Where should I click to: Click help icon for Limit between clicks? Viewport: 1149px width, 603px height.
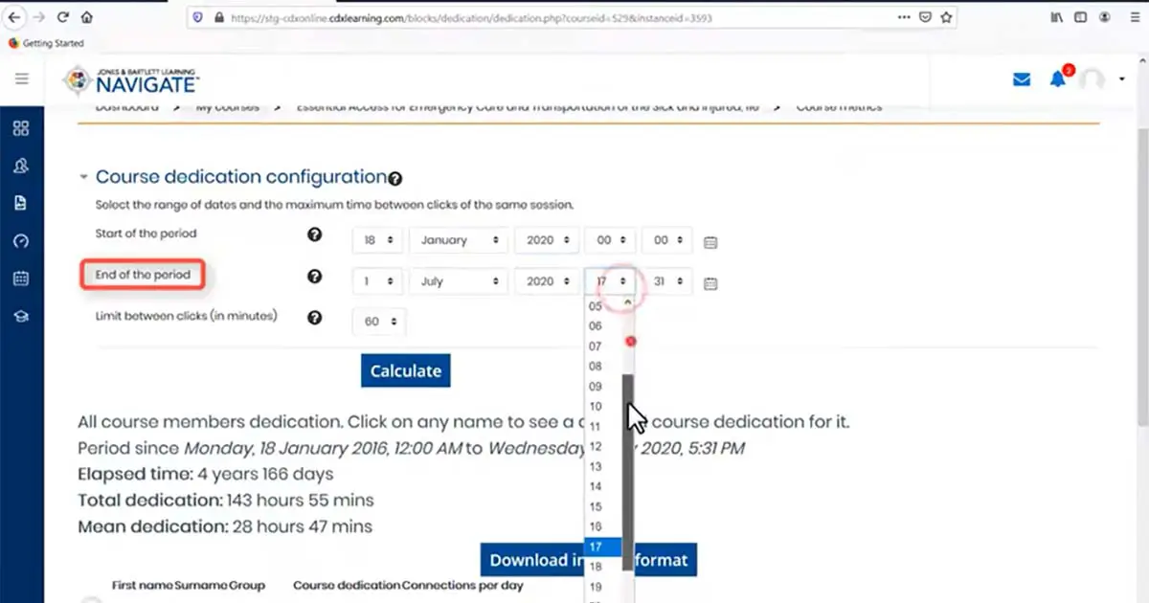pos(314,318)
